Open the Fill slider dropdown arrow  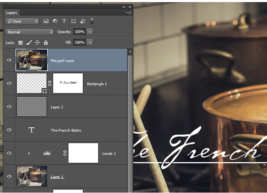click(90, 42)
